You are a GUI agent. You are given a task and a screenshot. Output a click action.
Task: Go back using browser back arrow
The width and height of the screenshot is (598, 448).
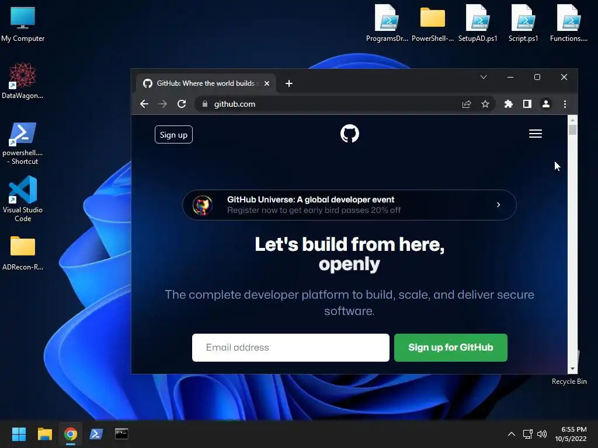(x=144, y=104)
